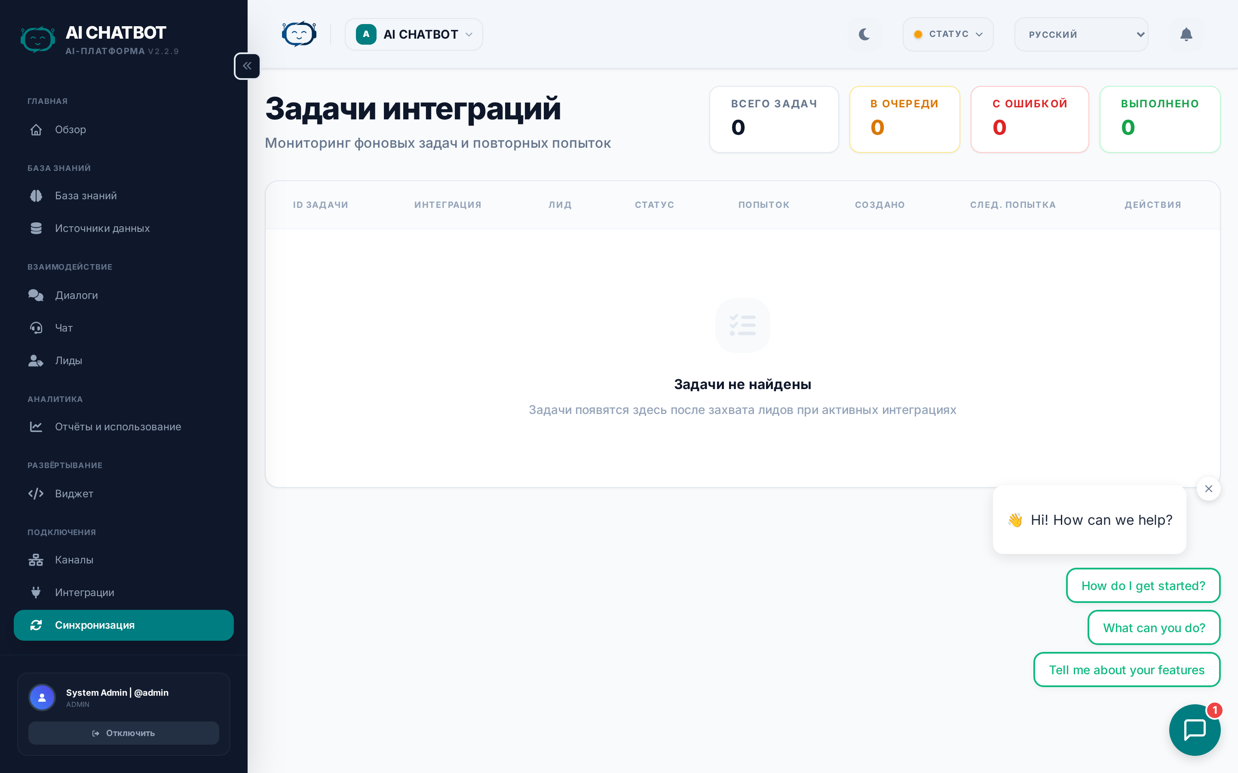Toggle dark mode with moon icon
Image resolution: width=1238 pixels, height=773 pixels.
tap(864, 34)
